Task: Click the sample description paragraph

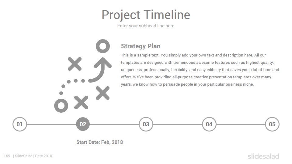Action: pos(200,70)
